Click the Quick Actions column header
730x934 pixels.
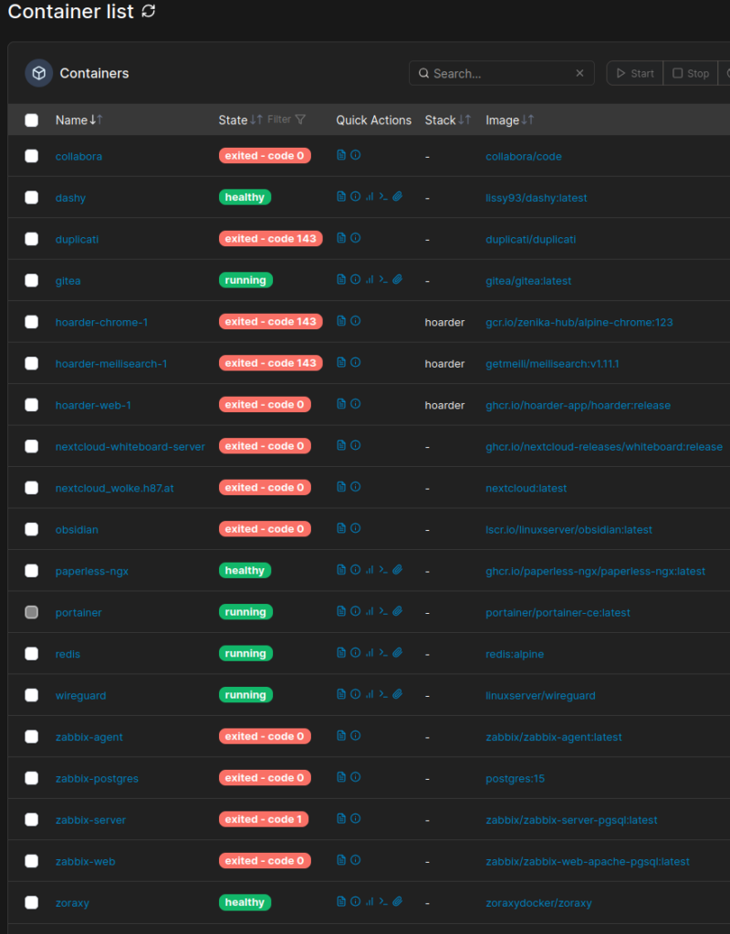(373, 120)
